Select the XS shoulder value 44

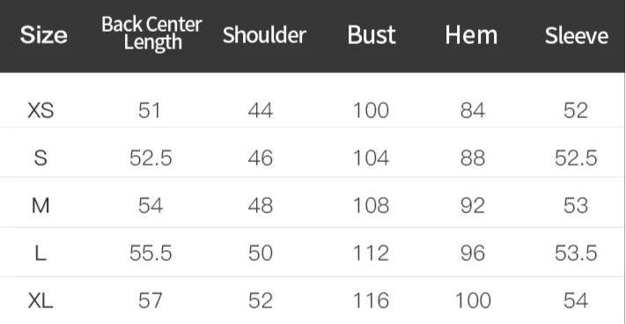coord(261,110)
